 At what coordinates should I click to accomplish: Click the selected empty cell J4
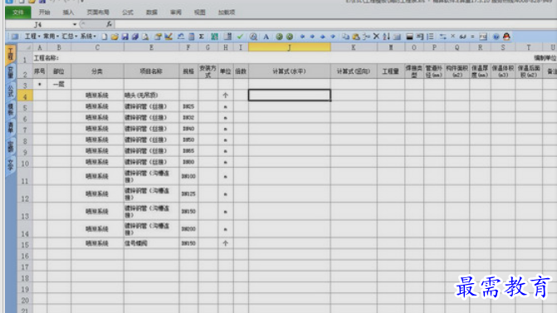tap(289, 95)
